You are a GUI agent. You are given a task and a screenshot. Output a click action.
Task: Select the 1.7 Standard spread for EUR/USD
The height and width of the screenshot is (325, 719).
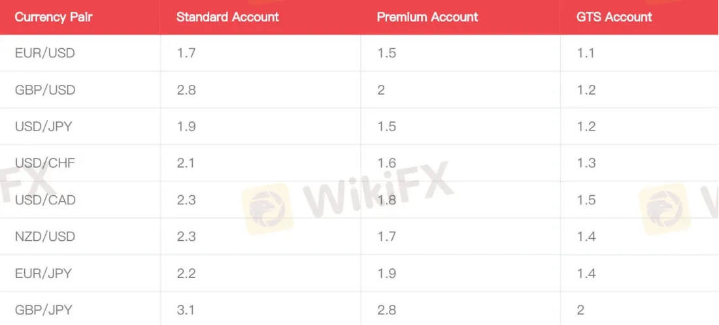tap(186, 54)
